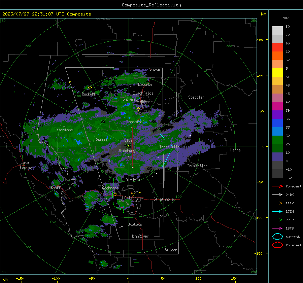The width and height of the screenshot is (303, 283).
Task: Click the Lacombe city label
Action: click(145, 84)
